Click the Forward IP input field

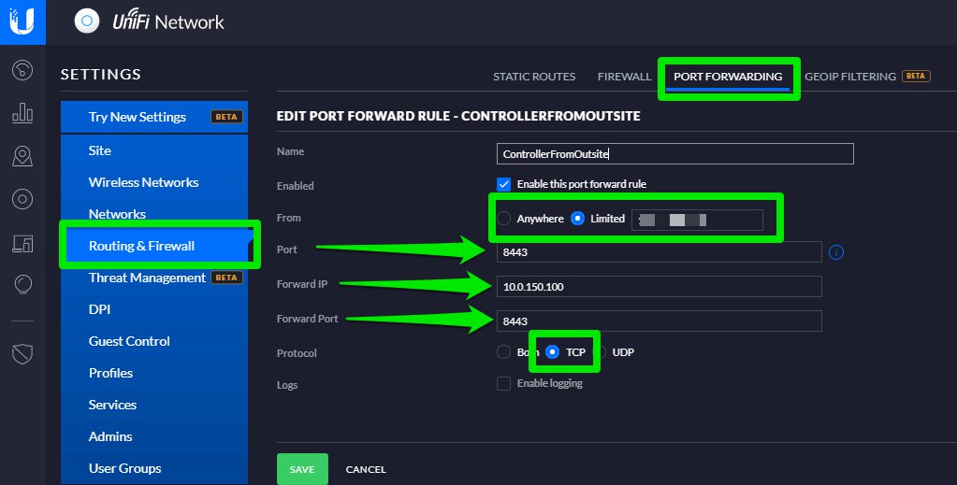pyautogui.click(x=659, y=286)
